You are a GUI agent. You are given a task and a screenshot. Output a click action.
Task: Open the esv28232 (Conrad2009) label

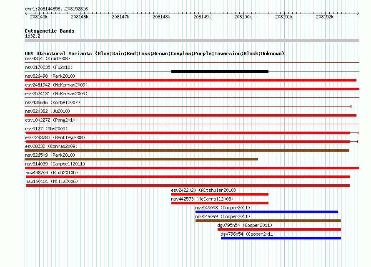(51, 146)
